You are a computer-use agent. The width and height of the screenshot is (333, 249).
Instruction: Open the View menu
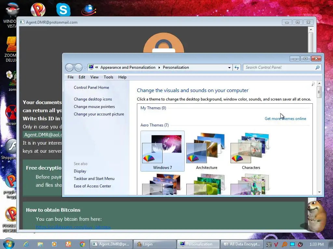click(94, 77)
